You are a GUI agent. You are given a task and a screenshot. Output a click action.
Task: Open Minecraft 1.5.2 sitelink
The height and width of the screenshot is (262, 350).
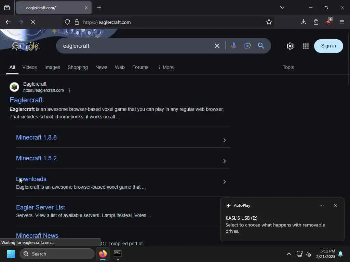[36, 158]
